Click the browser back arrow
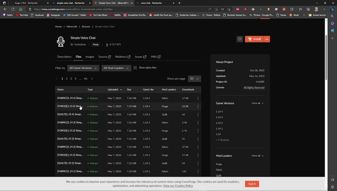This screenshot has height=191, width=337. point(5,9)
